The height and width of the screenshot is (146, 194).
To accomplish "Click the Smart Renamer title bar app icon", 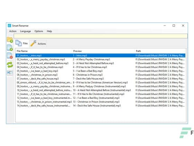I will click(x=9, y=26).
